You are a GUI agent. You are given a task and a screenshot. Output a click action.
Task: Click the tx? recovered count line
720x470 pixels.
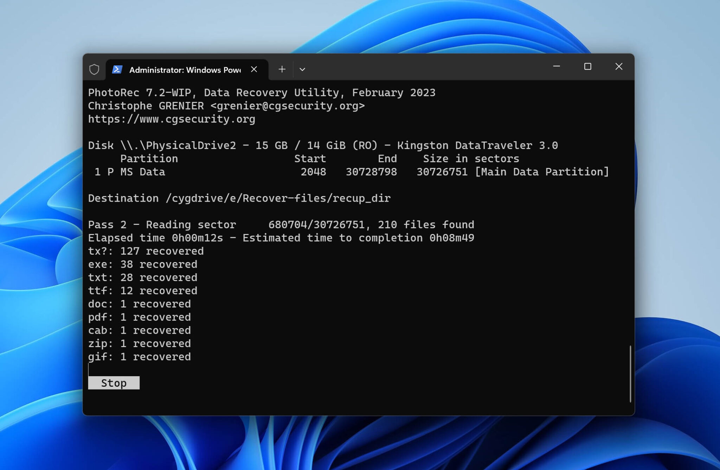[146, 251]
